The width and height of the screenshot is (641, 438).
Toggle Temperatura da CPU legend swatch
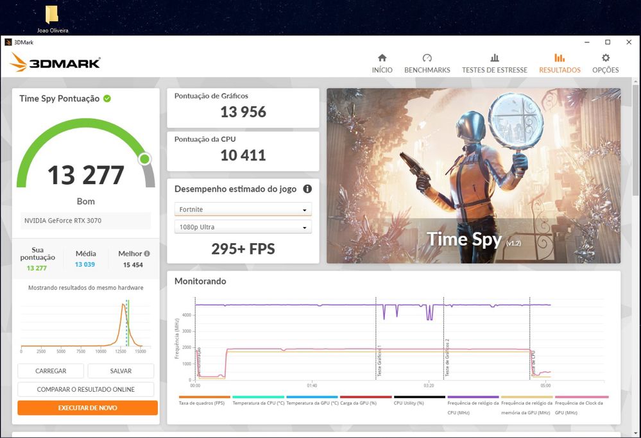pyautogui.click(x=259, y=397)
